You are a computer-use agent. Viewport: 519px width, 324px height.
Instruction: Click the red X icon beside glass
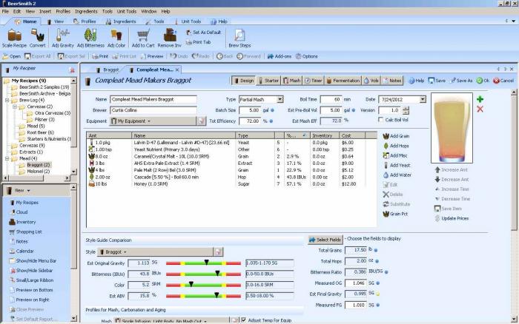click(x=480, y=109)
